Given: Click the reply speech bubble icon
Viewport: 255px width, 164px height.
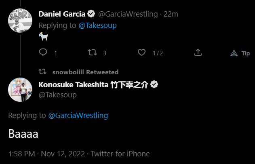Looking at the screenshot, I should click(43, 53).
